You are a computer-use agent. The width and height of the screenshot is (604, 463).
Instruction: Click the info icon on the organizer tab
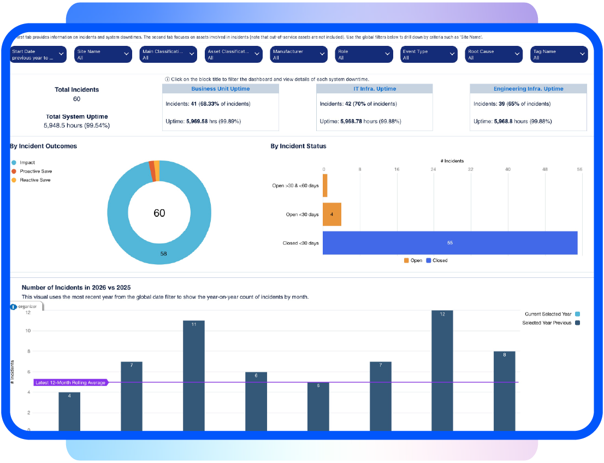[12, 306]
